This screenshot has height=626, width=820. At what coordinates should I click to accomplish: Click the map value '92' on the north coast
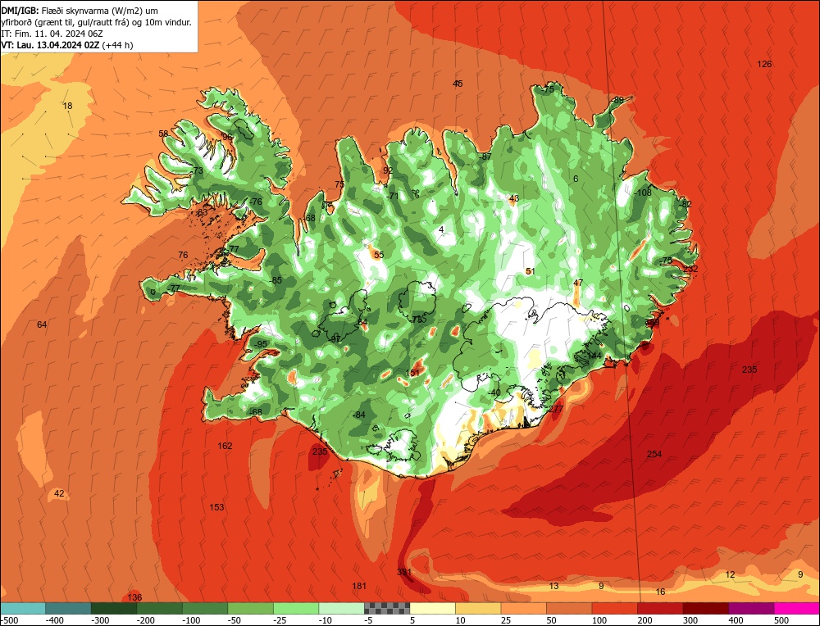click(x=388, y=170)
